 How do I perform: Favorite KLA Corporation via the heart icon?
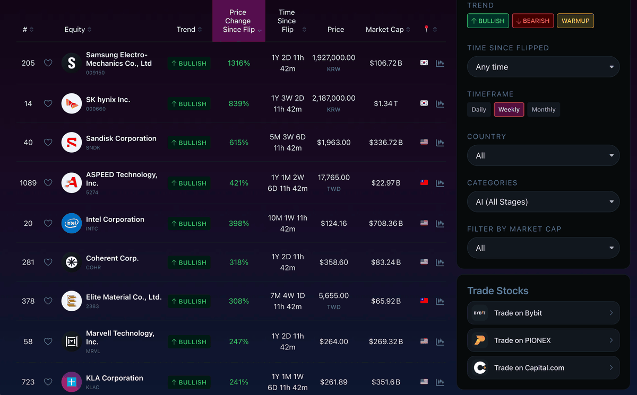point(48,382)
